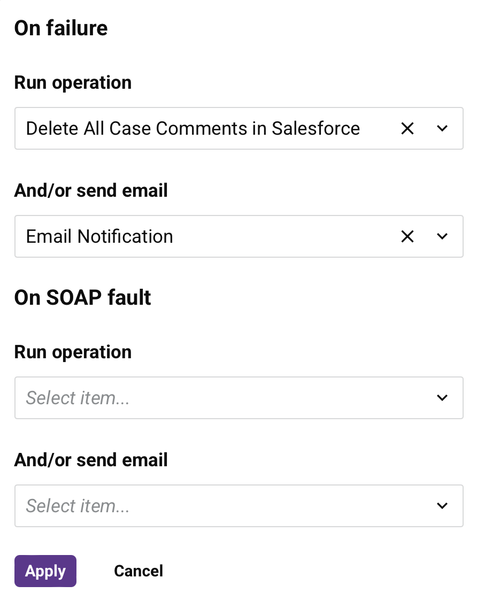This screenshot has height=601, width=477.
Task: Remove the selected Salesforce operation with X
Action: [407, 128]
